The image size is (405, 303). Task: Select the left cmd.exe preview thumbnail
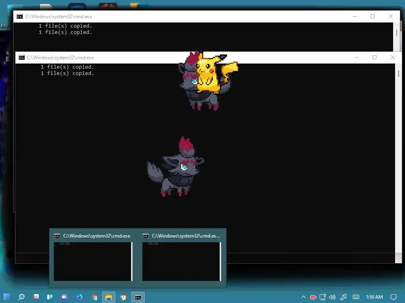tap(93, 262)
